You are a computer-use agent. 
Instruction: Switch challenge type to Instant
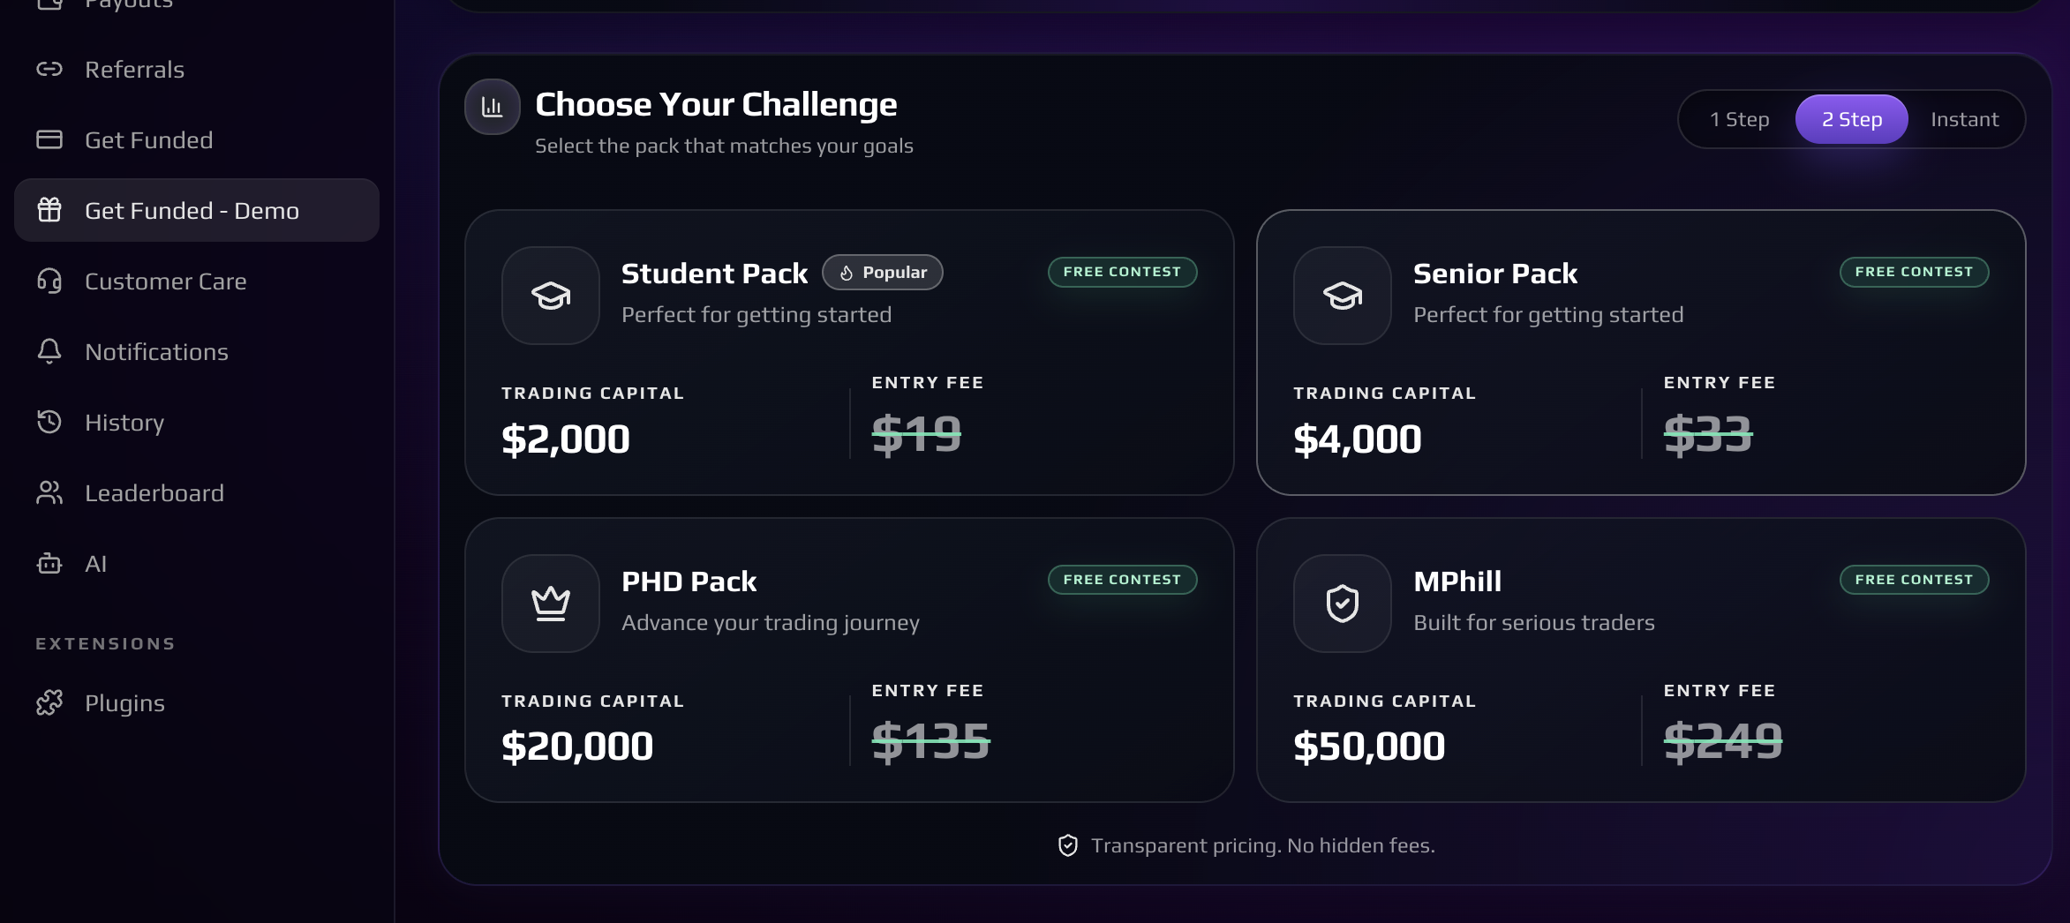coord(1964,119)
